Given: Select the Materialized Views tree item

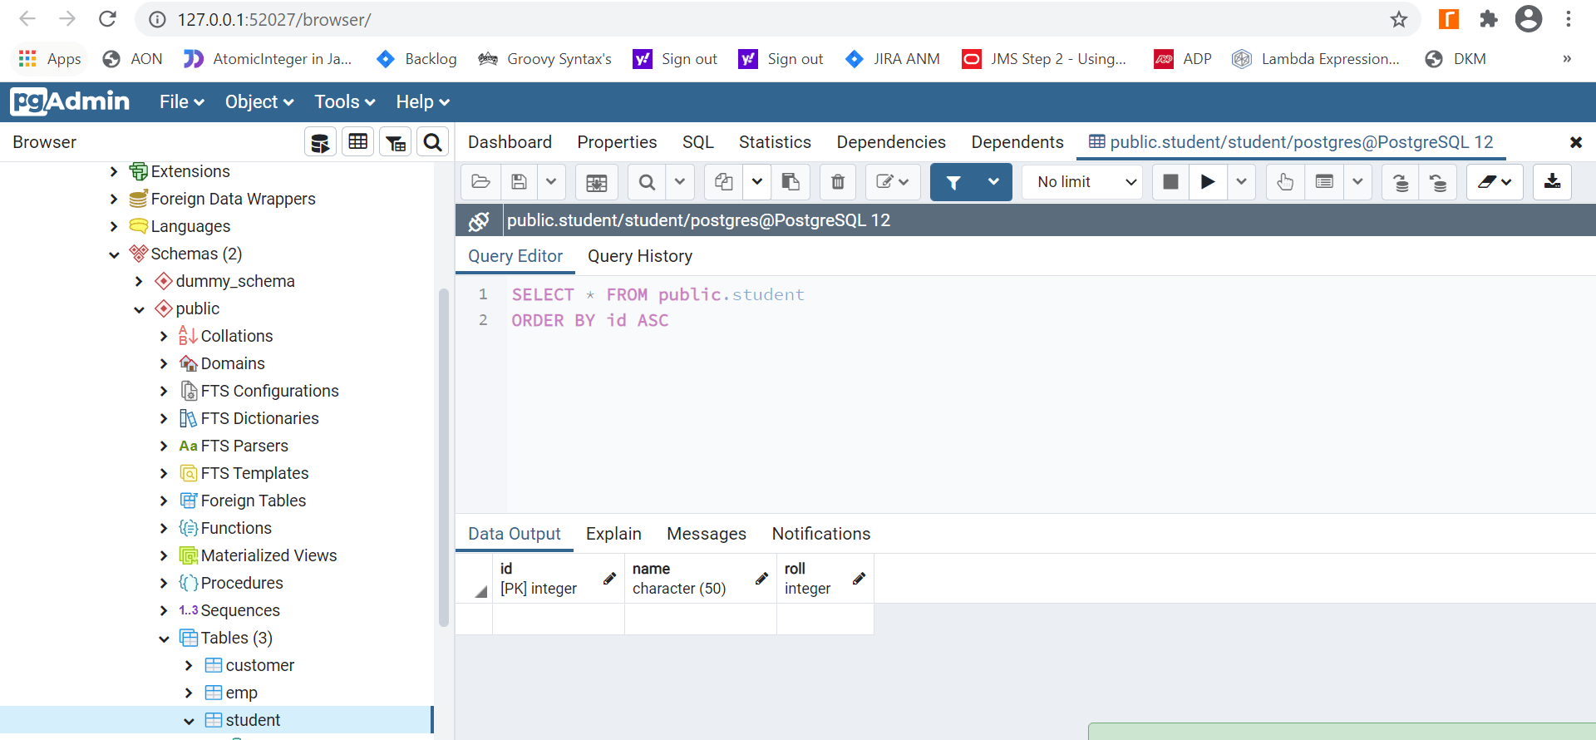Looking at the screenshot, I should [x=268, y=555].
